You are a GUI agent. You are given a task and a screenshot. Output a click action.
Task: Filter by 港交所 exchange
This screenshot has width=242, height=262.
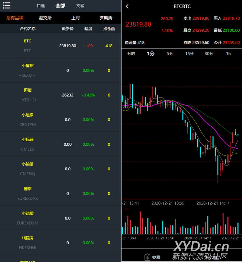pyautogui.click(x=45, y=18)
